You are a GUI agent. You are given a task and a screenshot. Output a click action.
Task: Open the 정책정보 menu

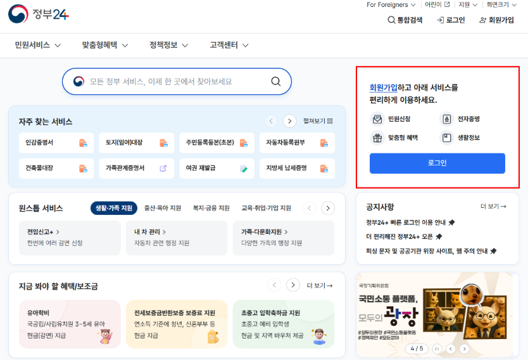[x=168, y=45]
